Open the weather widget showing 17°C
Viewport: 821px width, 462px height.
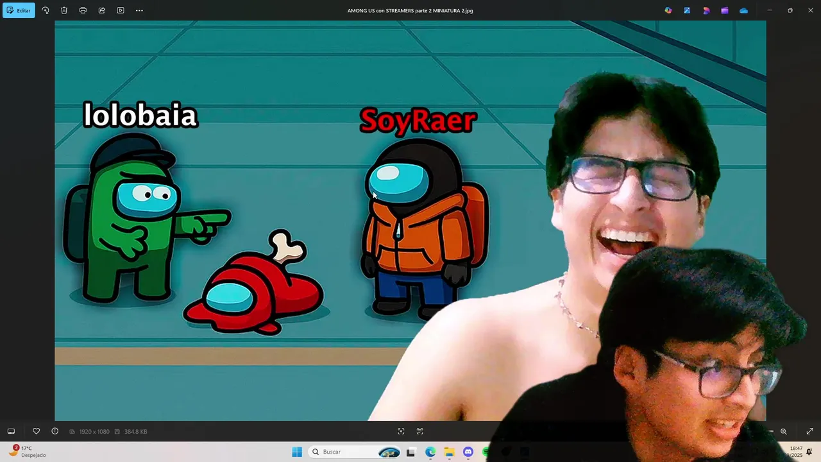[28, 451]
